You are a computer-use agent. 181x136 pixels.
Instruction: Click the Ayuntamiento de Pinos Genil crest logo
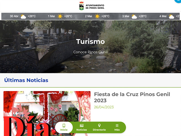81,6
